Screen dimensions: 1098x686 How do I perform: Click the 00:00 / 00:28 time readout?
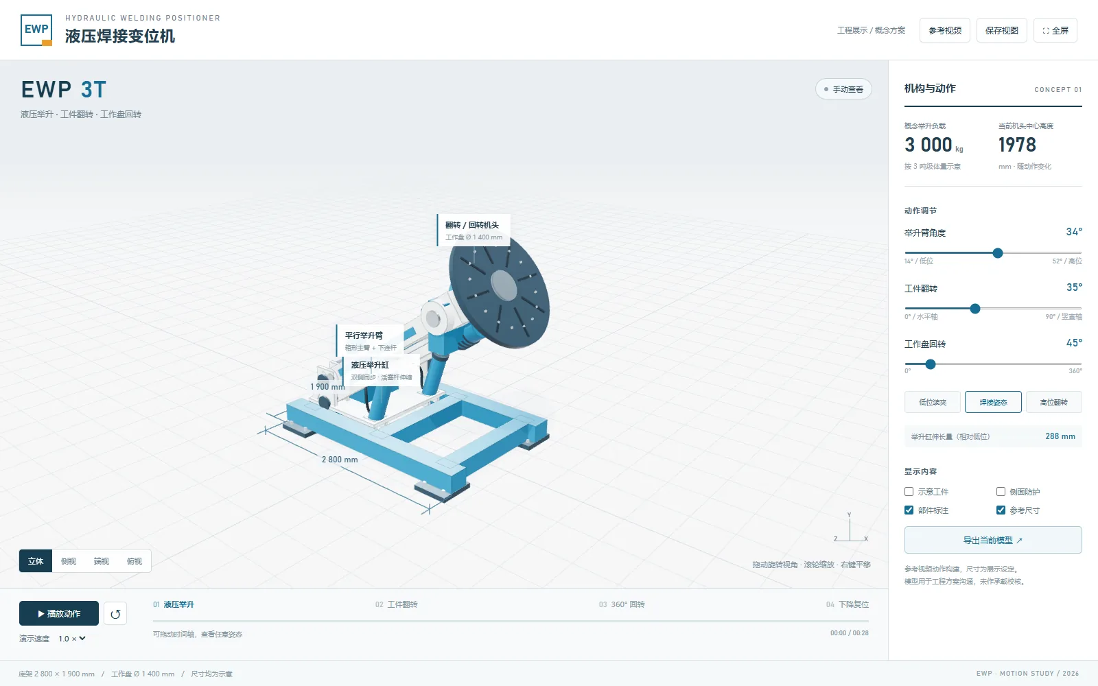coord(850,633)
